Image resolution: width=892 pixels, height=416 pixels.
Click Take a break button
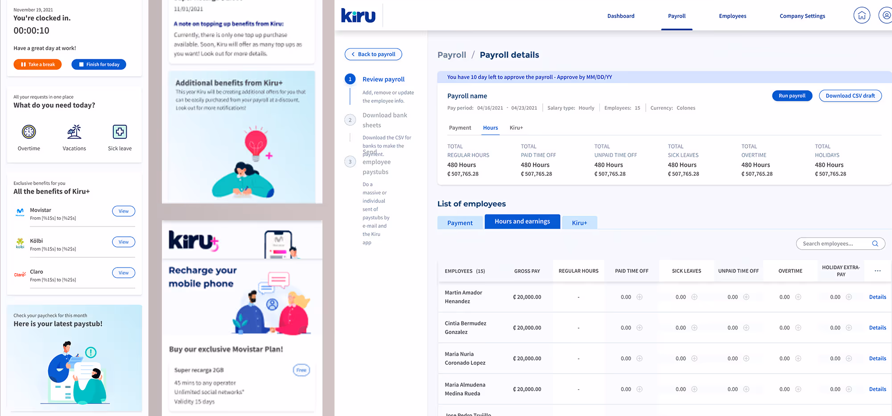(37, 64)
